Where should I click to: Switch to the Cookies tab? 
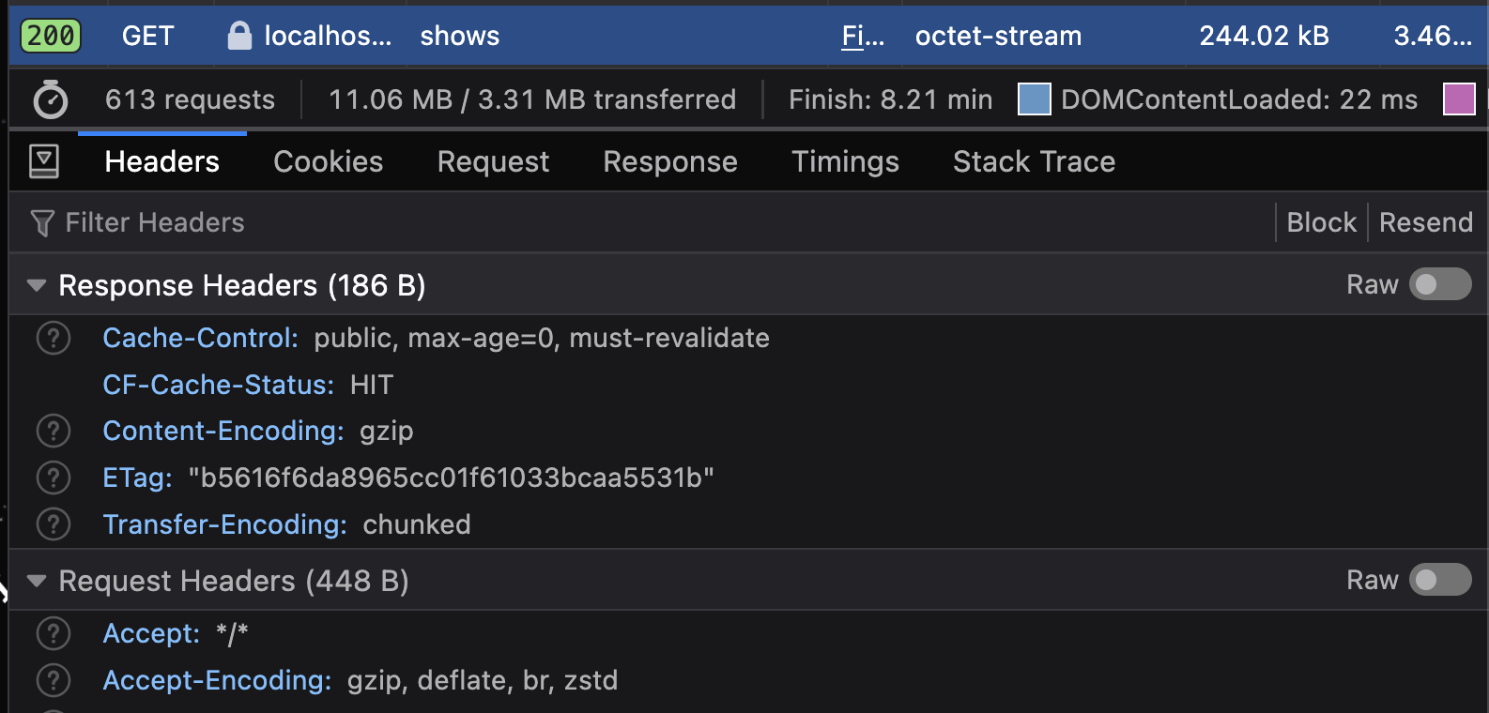(x=328, y=161)
